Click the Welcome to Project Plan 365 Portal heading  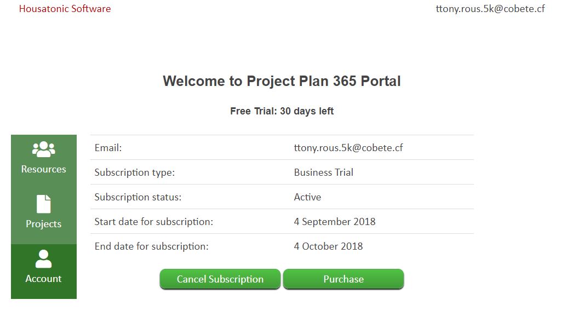(x=282, y=81)
